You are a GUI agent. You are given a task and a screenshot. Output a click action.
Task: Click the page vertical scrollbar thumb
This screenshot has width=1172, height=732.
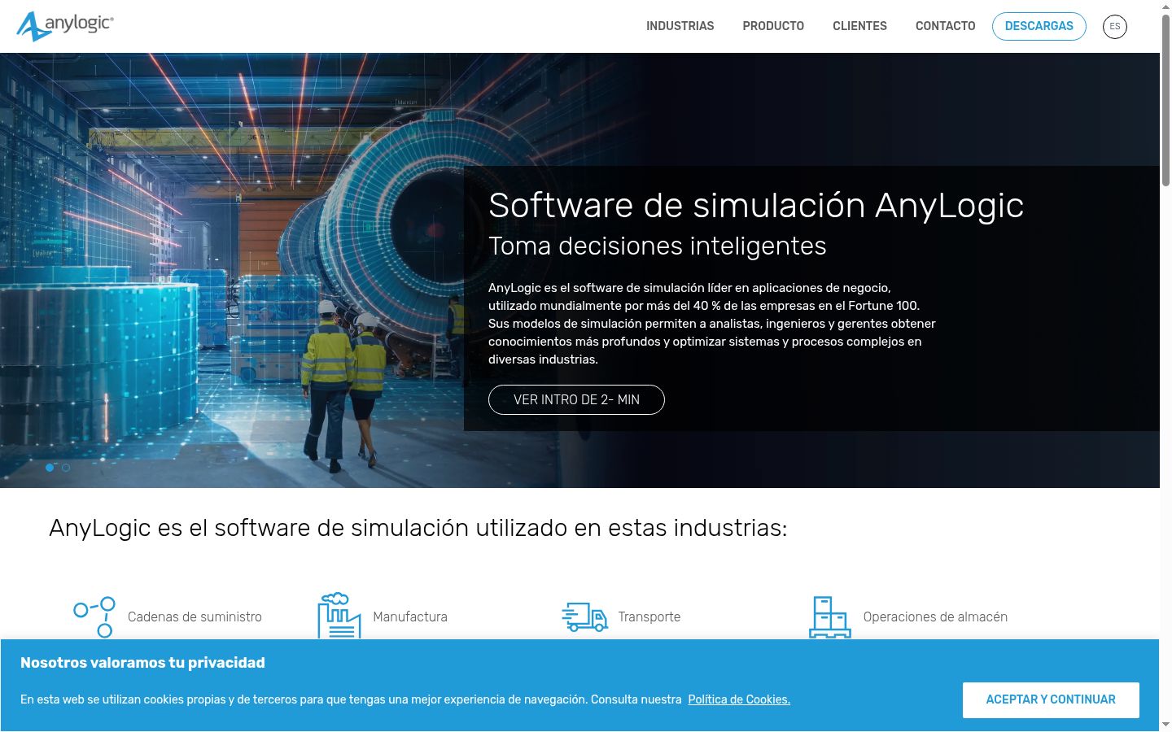(x=1165, y=102)
